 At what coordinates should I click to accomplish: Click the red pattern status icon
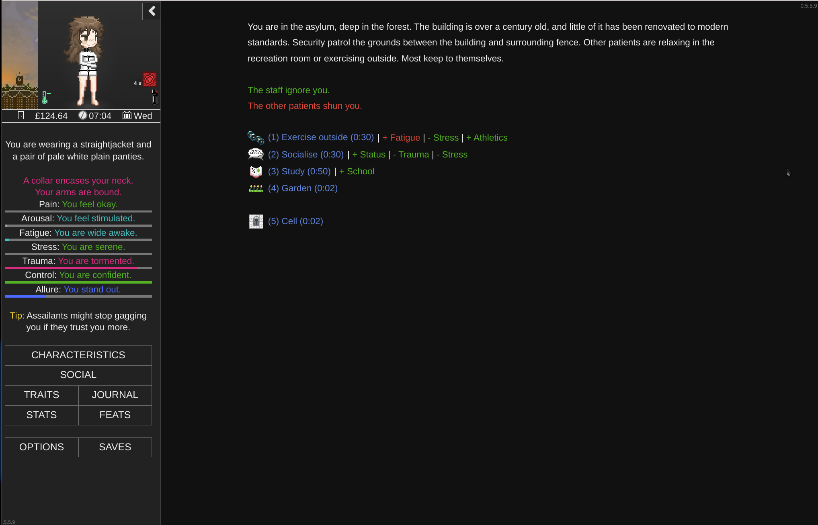150,79
